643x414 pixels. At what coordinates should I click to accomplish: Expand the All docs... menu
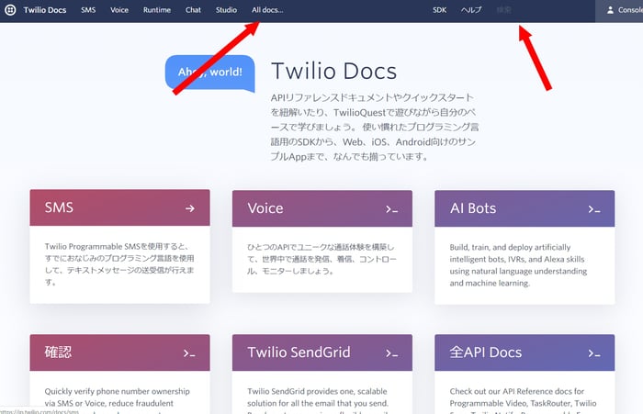(x=267, y=10)
